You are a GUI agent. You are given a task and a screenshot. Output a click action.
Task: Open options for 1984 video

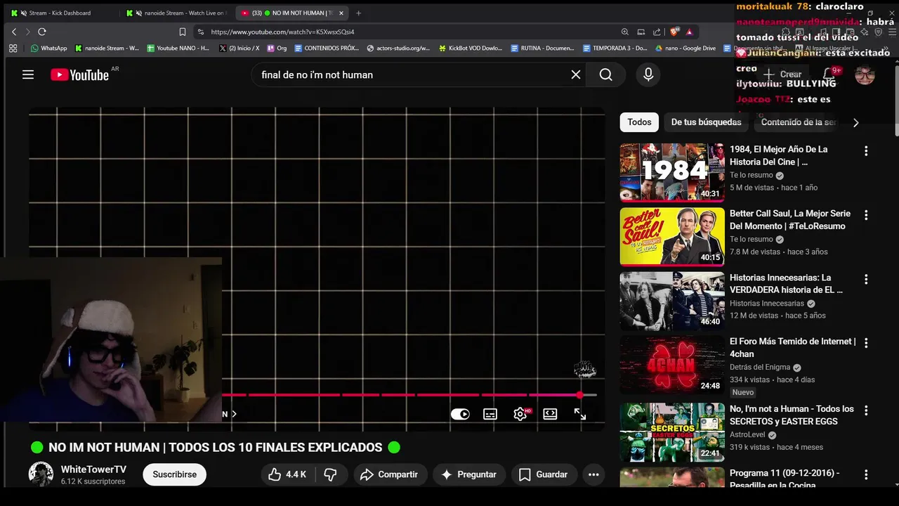pos(866,151)
